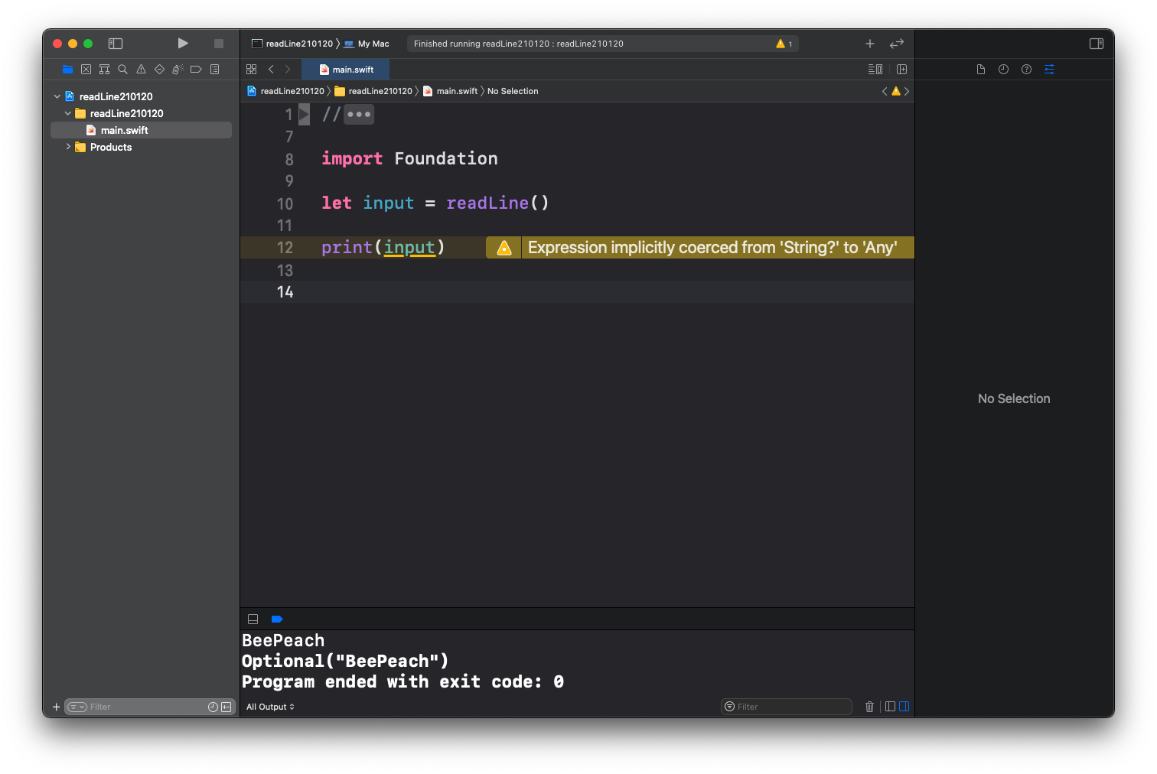
Task: Open the Source Control navigator
Action: pyautogui.click(x=86, y=70)
